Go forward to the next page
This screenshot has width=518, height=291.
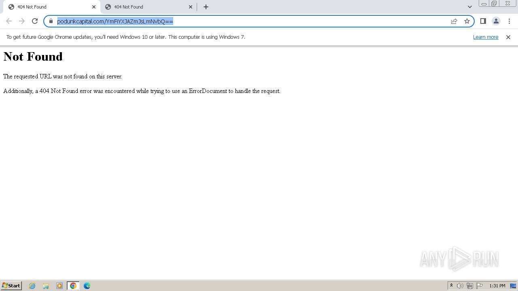tap(22, 21)
